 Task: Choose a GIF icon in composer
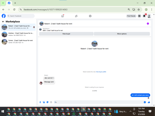(51, 102)
